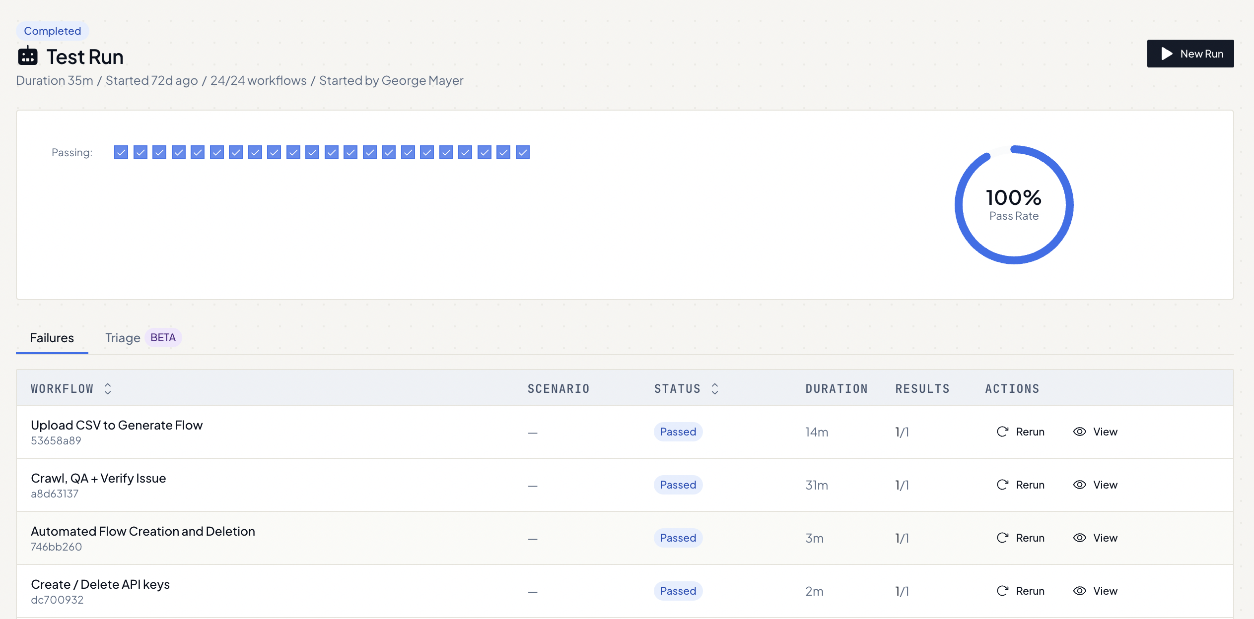Click the 24/24 workflows text
The height and width of the screenshot is (619, 1254).
(x=259, y=80)
